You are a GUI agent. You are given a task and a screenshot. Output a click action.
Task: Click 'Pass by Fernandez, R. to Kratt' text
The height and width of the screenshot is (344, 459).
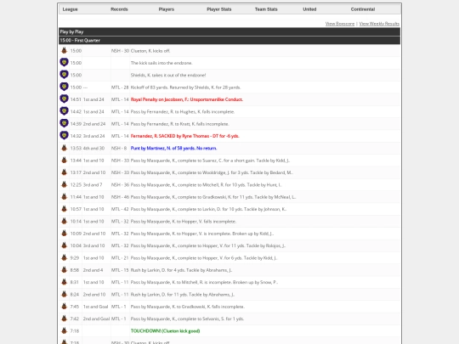[x=179, y=124]
